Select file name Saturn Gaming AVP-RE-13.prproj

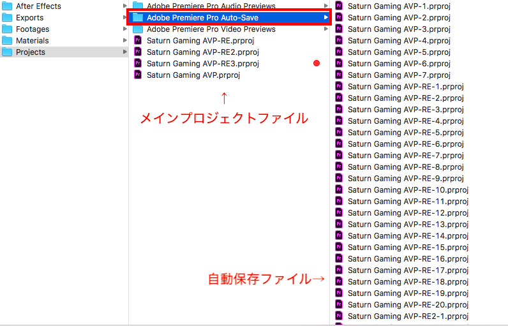408,225
